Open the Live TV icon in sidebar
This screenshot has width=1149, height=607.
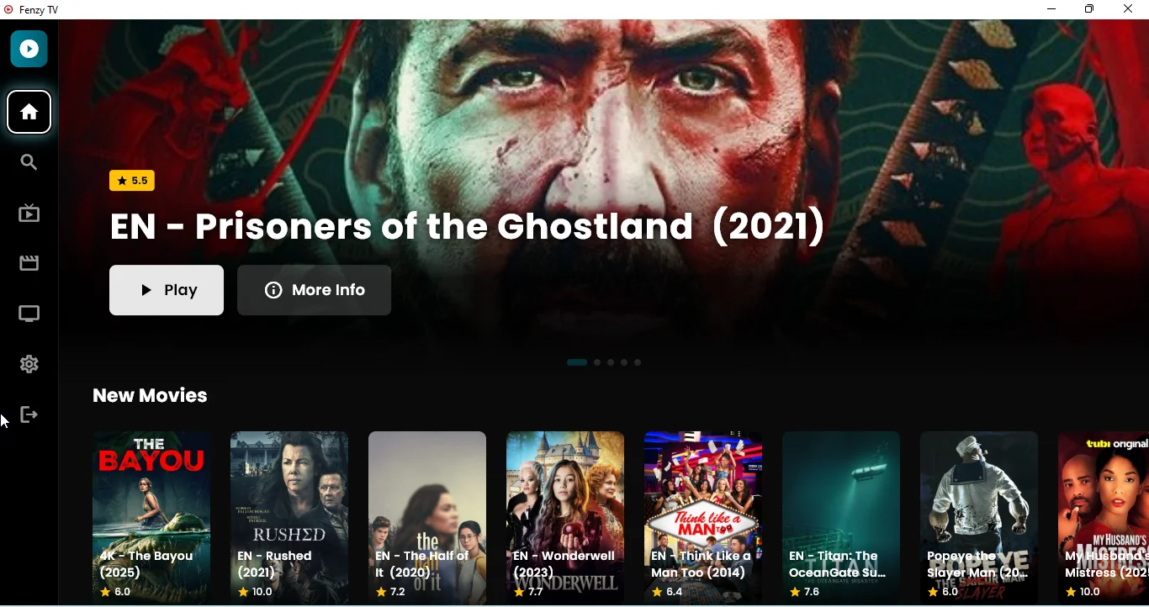(29, 214)
